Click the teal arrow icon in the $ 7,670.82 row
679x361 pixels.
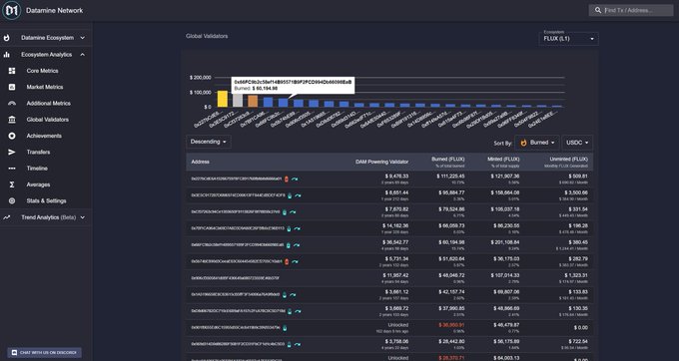(x=293, y=212)
